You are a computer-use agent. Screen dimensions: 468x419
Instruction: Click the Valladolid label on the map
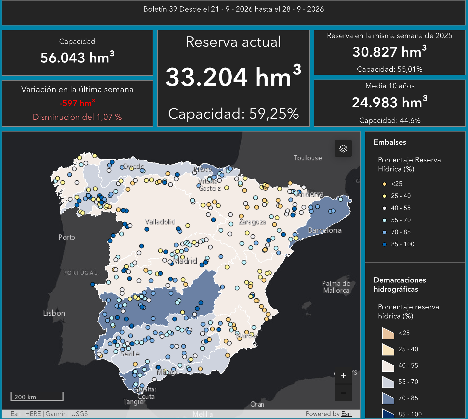[x=160, y=222]
